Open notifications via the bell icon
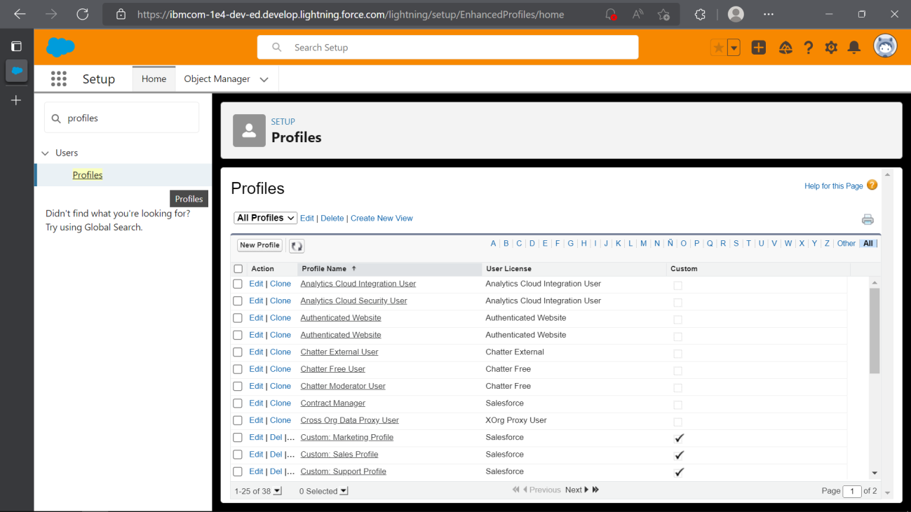911x512 pixels. click(853, 47)
